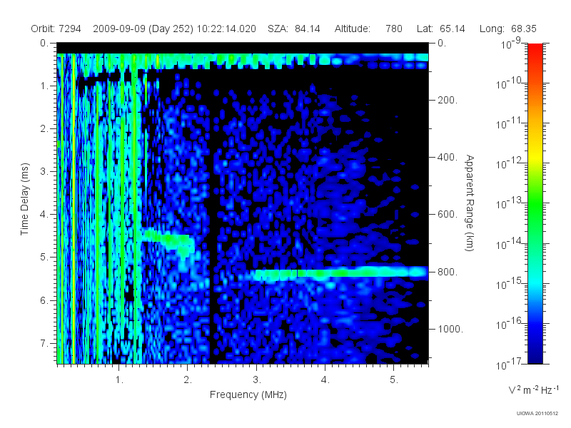Click the V² m⁻² Hz⁻¹ units label

pos(533,389)
